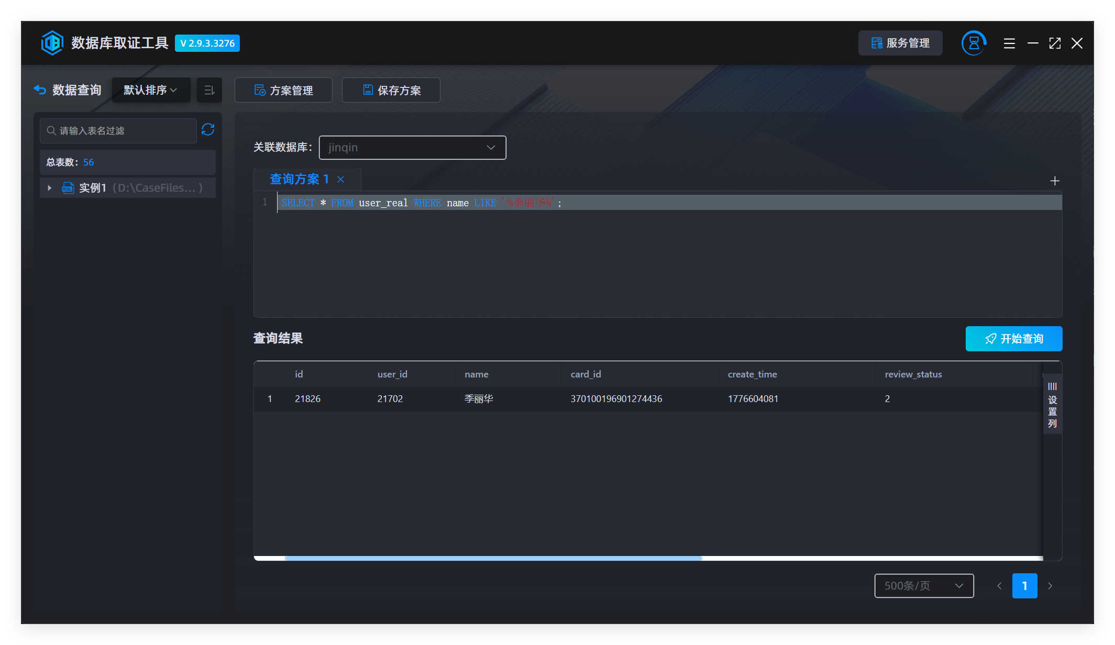Click into the SQL editor line 1
The image size is (1115, 645).
click(x=669, y=203)
